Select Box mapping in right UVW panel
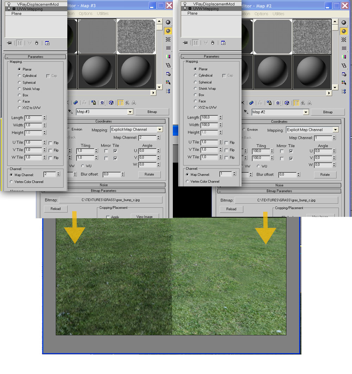The height and width of the screenshot is (374, 352). pyautogui.click(x=195, y=95)
